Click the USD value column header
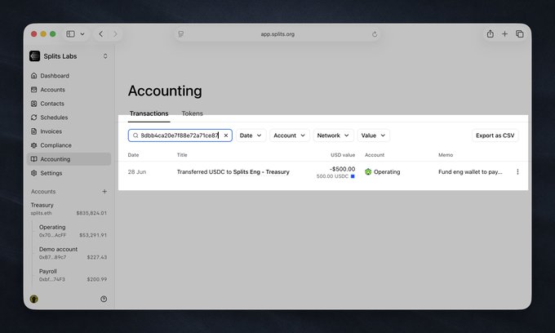The width and height of the screenshot is (555, 333). pos(343,155)
